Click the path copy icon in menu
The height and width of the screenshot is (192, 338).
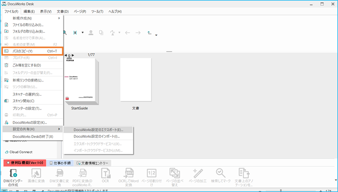pyautogui.click(x=6, y=51)
